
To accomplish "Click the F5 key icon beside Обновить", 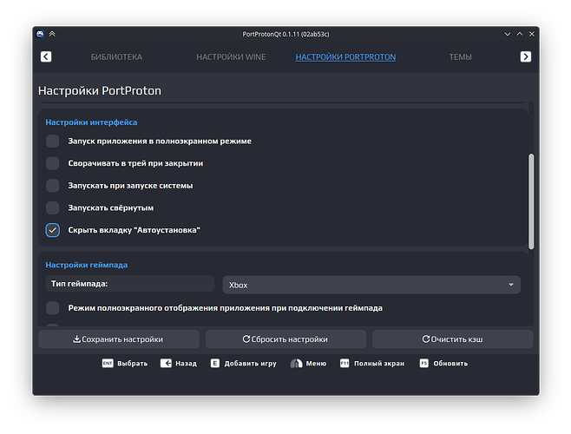I will pos(423,364).
